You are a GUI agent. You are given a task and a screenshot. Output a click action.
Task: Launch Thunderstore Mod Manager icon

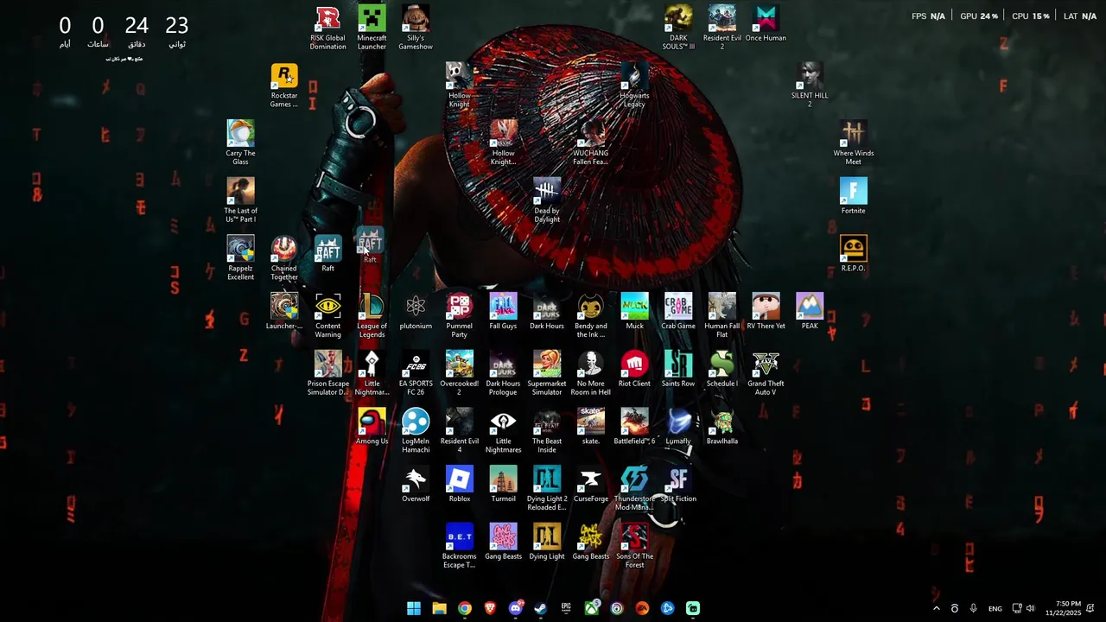pyautogui.click(x=634, y=489)
